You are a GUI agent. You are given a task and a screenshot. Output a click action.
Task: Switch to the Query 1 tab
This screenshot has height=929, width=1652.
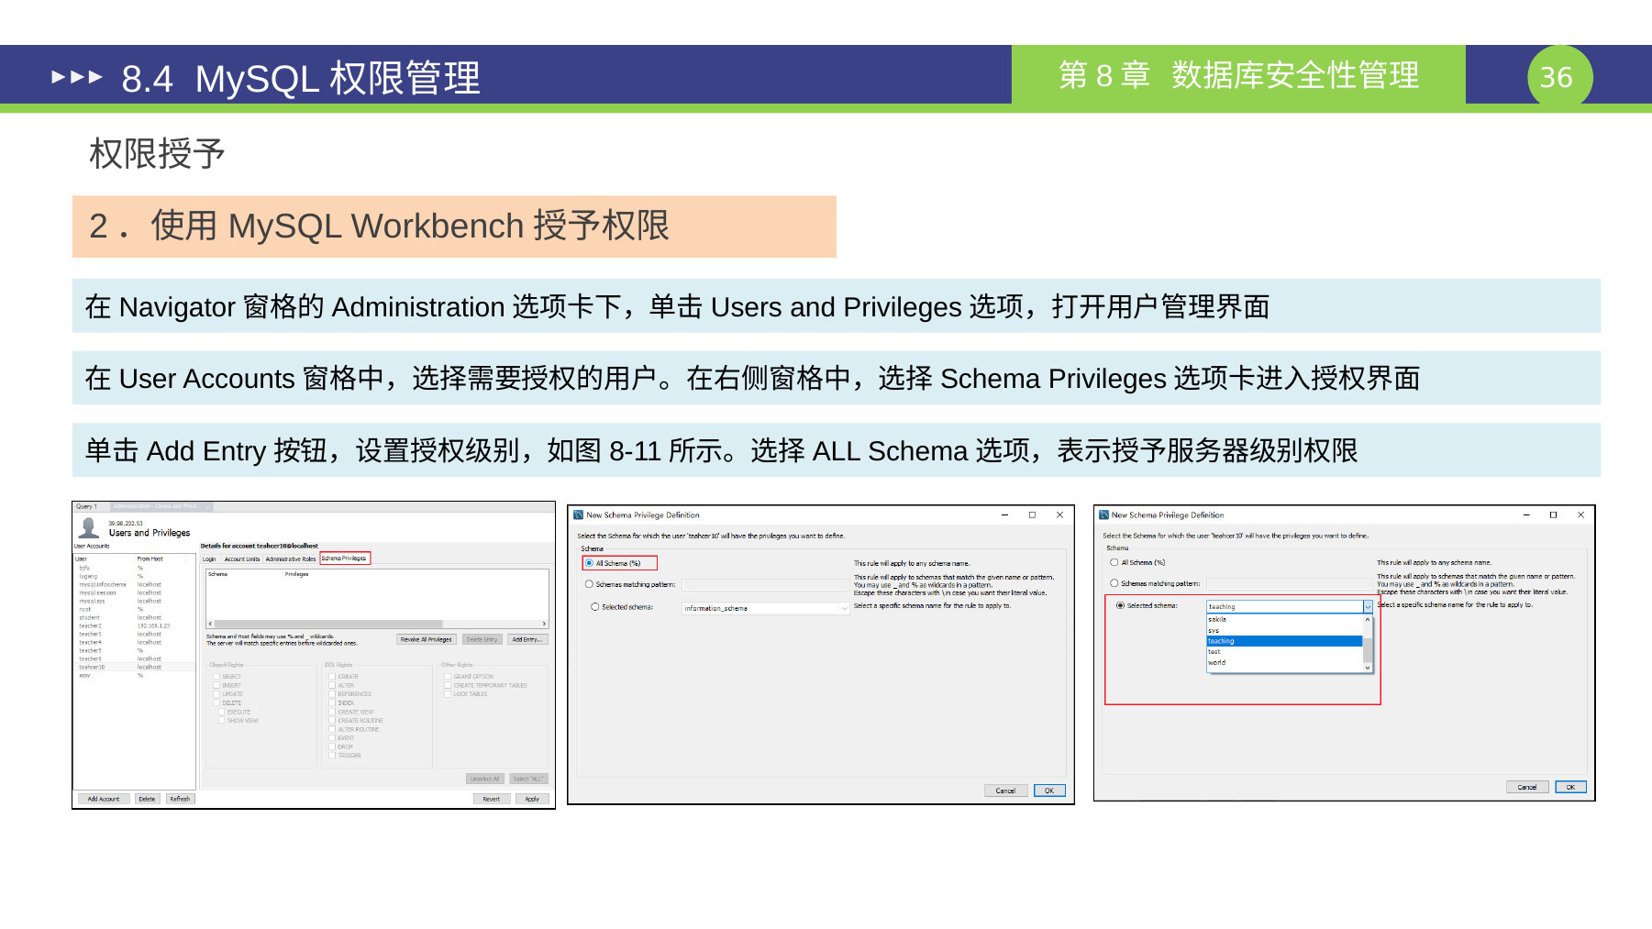coord(87,506)
